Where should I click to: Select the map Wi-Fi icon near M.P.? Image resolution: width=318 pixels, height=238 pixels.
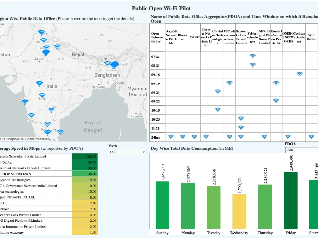click(39, 83)
